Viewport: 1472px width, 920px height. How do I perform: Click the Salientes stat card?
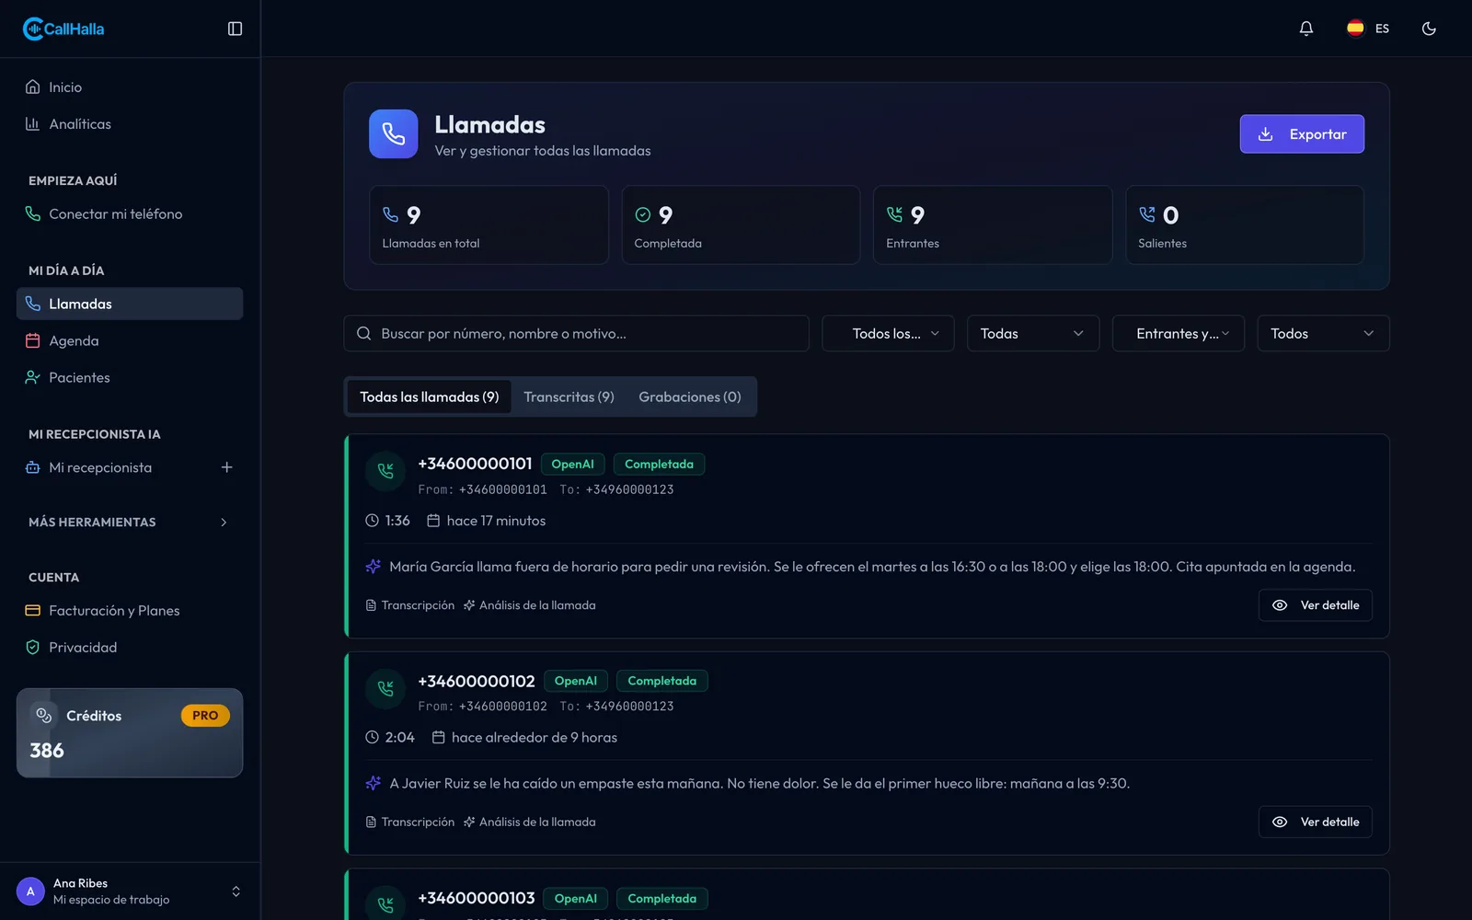[x=1245, y=225]
